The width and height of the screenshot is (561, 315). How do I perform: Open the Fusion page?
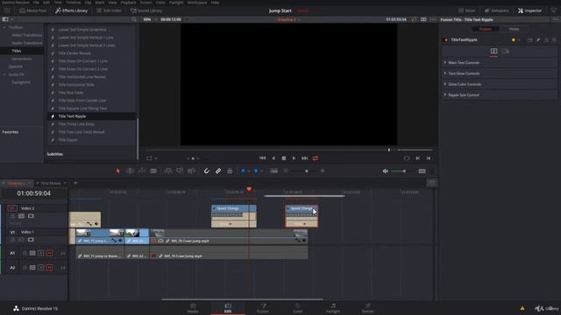pos(263,308)
